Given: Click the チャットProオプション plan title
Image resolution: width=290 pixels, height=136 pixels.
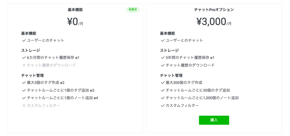Looking at the screenshot, I should tap(214, 10).
